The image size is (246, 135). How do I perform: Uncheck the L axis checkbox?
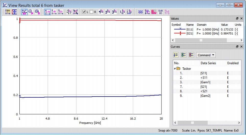pos(84,12)
